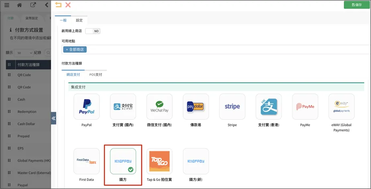This screenshot has width=371, height=189.
Task: Open the 貨幣設定 tab in background page
Action: point(32,18)
